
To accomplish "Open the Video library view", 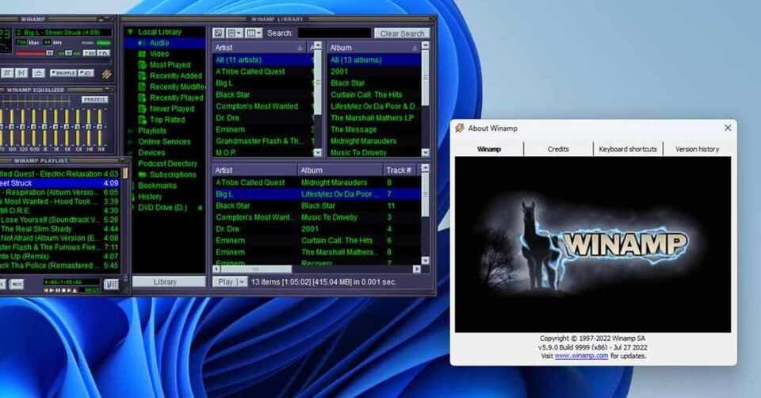I will (x=159, y=54).
